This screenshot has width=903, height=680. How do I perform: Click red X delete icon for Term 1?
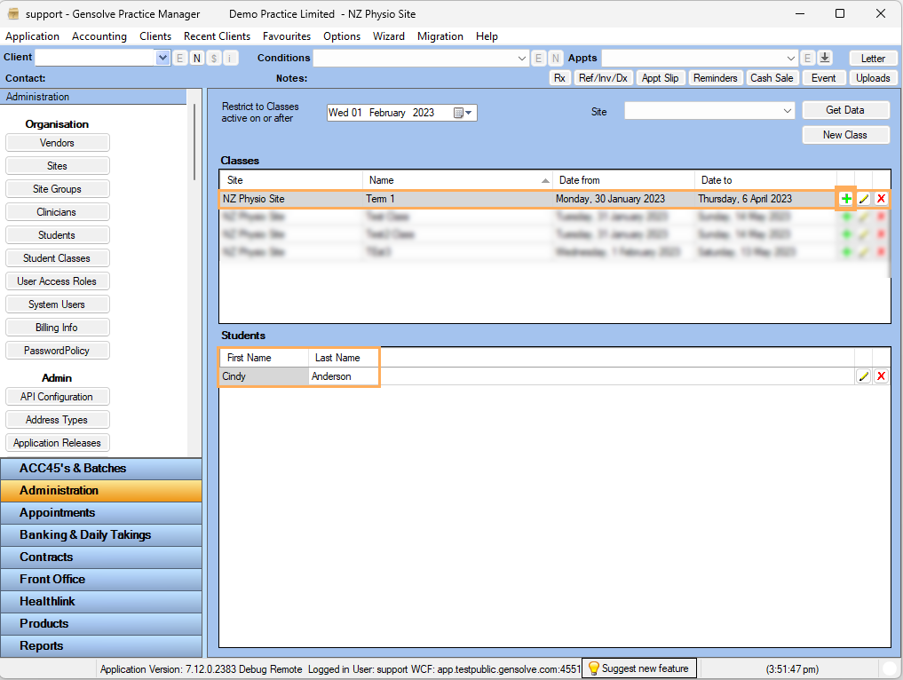[881, 199]
